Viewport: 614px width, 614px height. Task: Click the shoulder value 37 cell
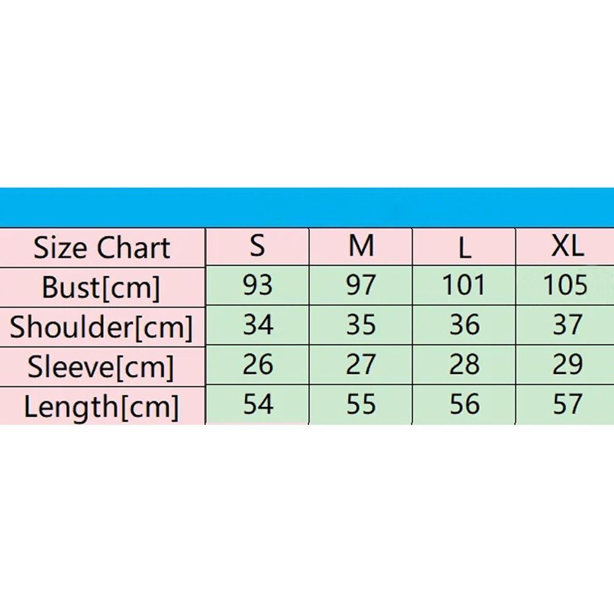click(565, 325)
